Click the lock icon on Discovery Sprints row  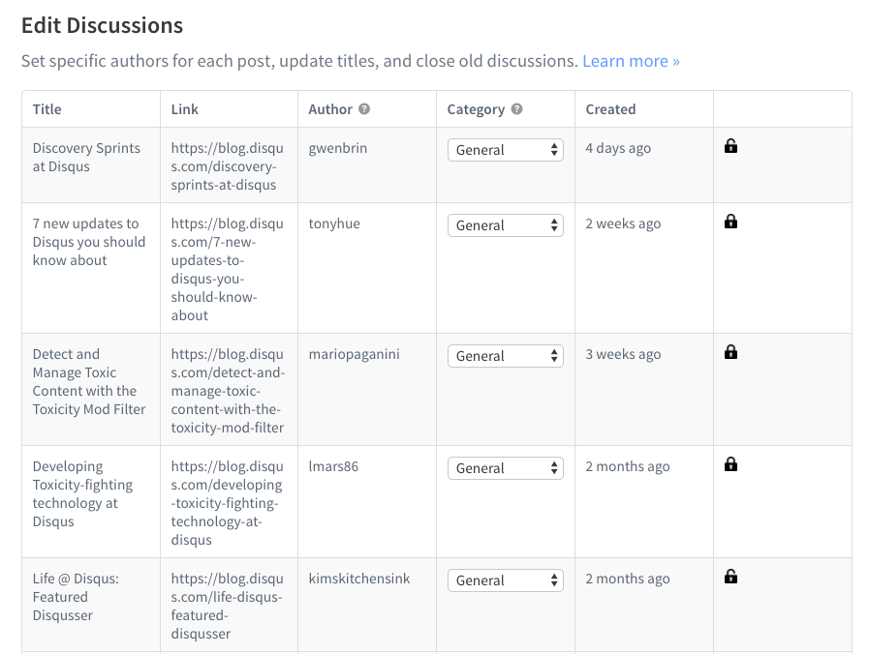730,145
